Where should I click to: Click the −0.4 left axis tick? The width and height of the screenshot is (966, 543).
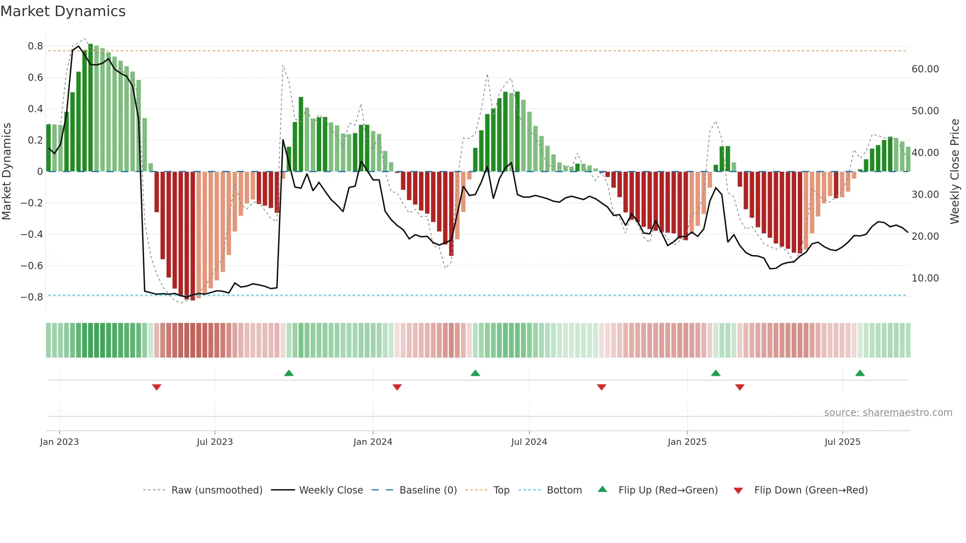click(x=32, y=234)
